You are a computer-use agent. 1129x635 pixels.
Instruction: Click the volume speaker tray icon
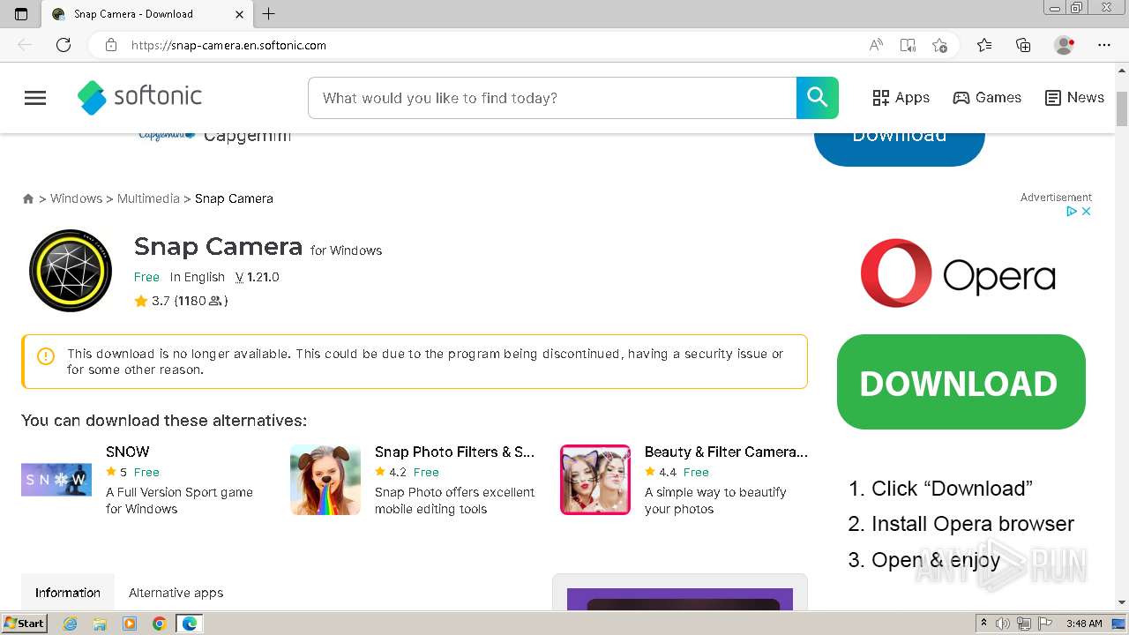pyautogui.click(x=1003, y=624)
